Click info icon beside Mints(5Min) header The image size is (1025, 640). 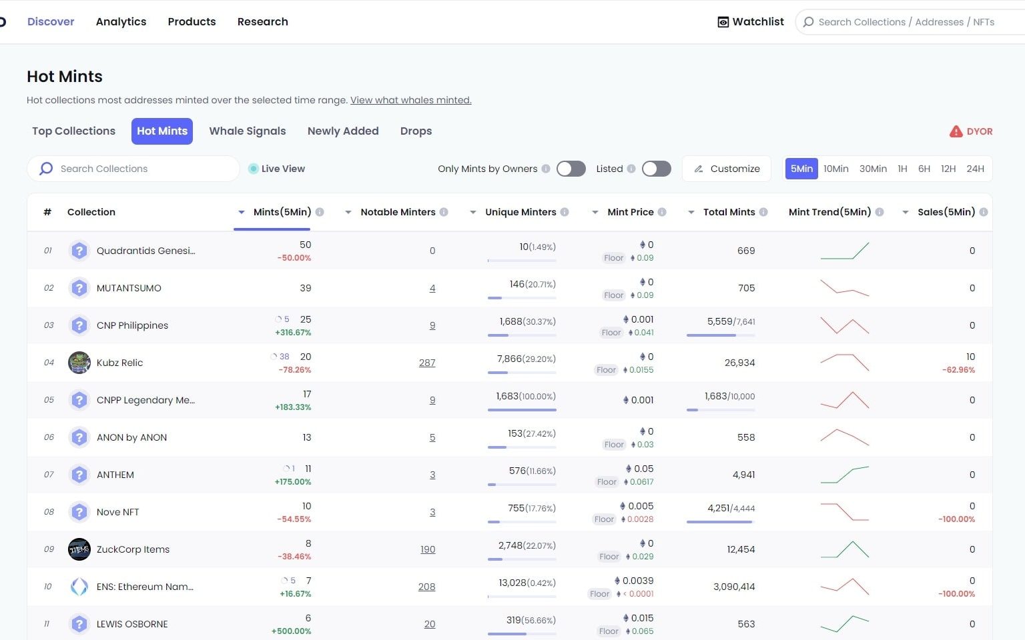tap(320, 212)
